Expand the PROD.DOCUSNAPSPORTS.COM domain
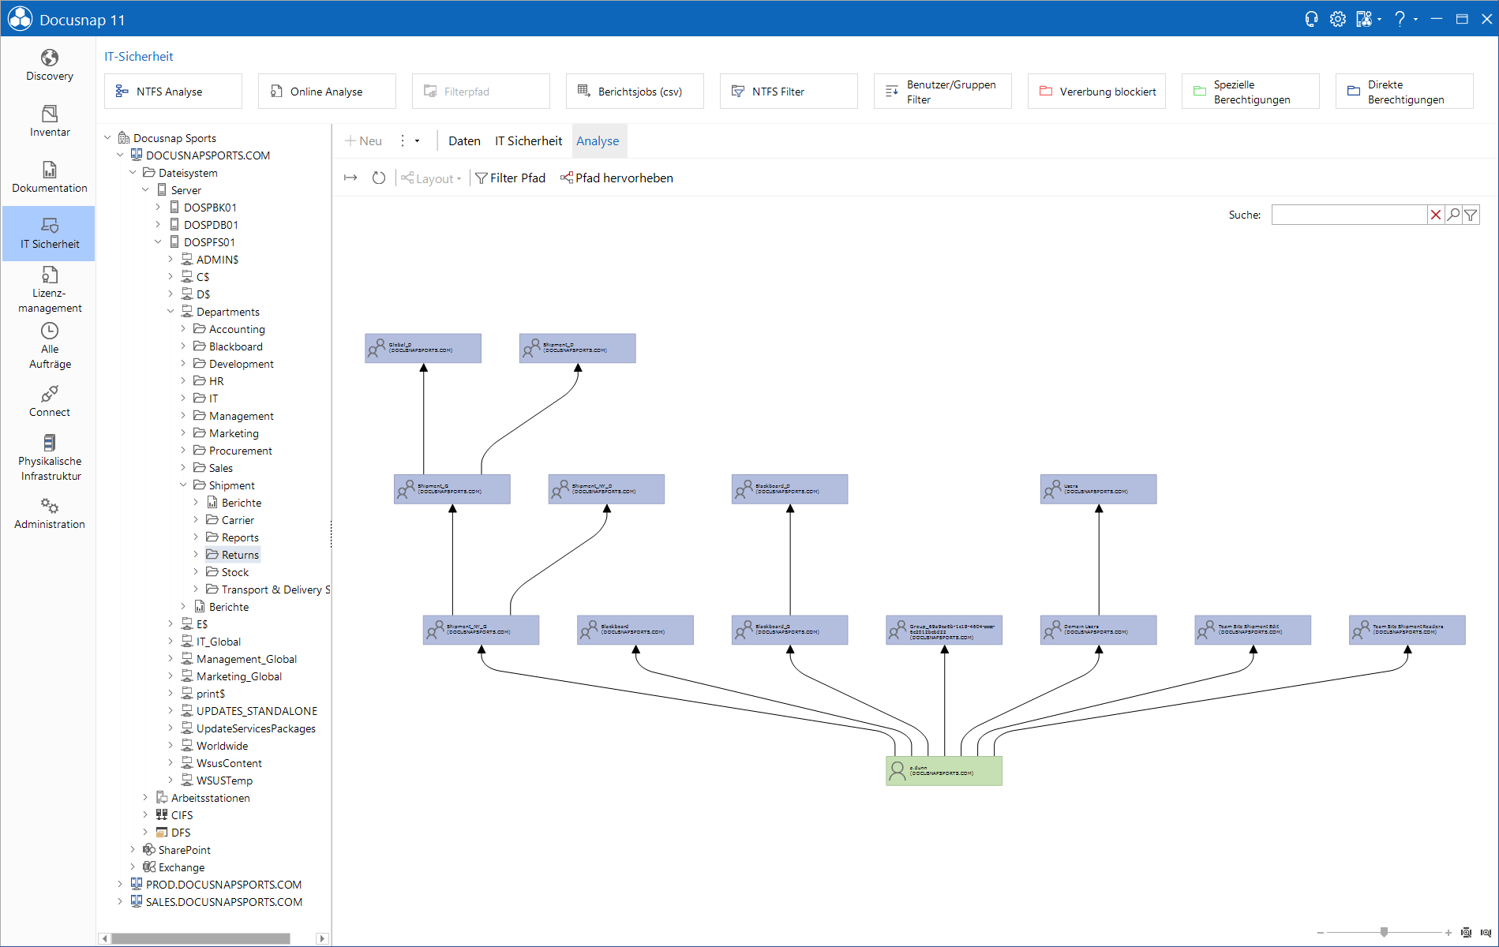The image size is (1499, 947). pyautogui.click(x=120, y=885)
